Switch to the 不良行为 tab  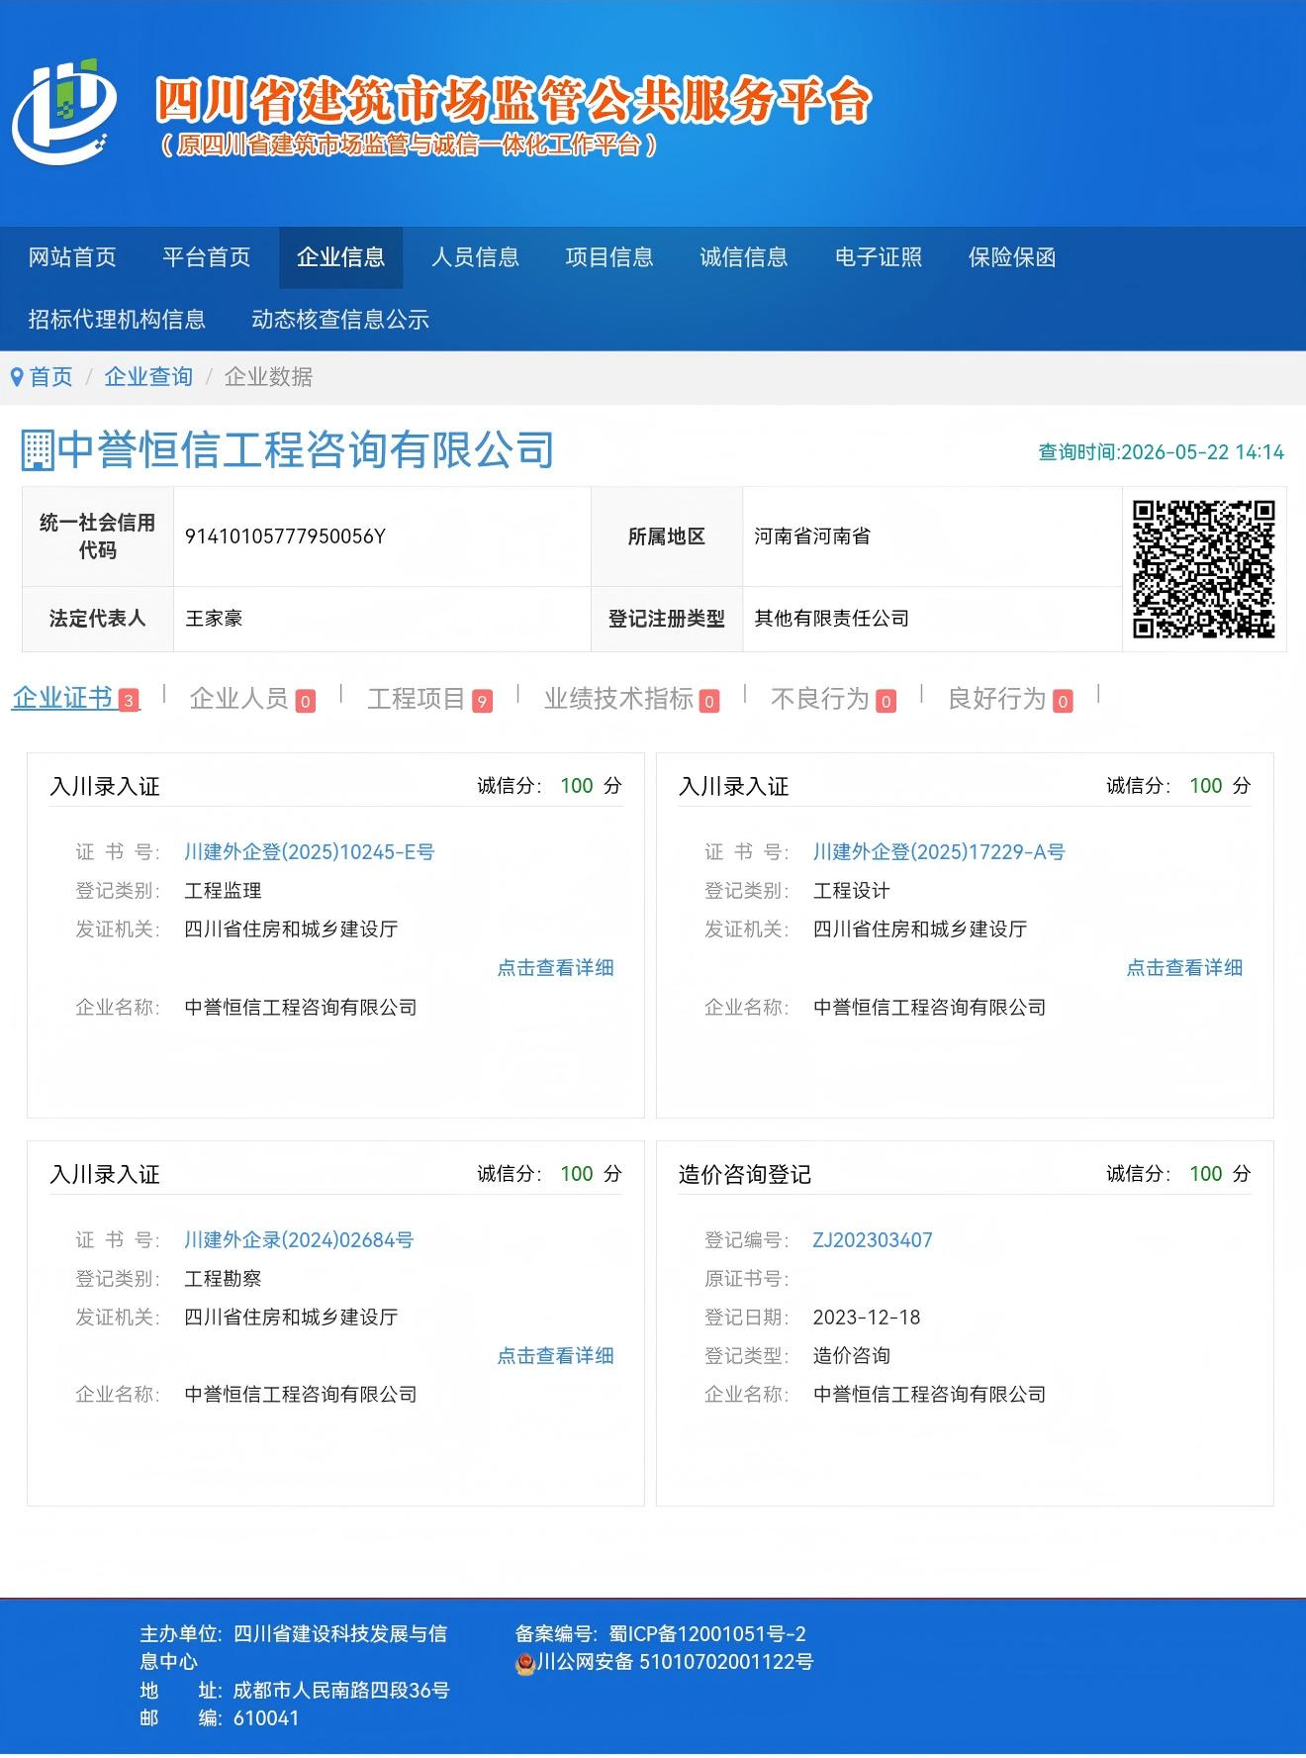833,699
